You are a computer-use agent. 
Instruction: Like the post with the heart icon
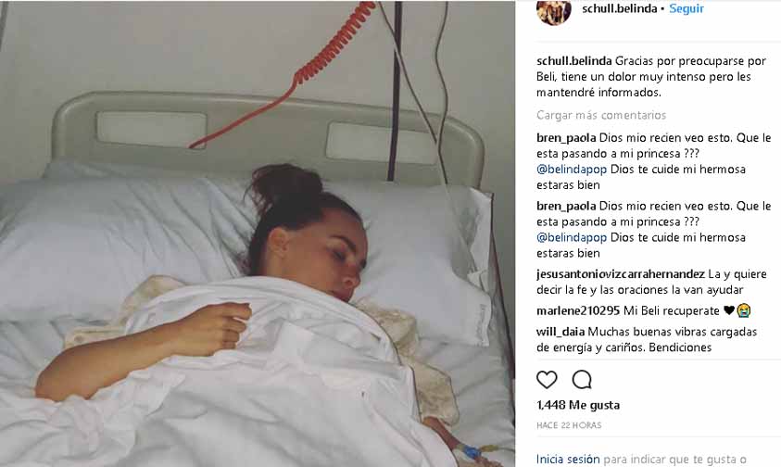[547, 380]
